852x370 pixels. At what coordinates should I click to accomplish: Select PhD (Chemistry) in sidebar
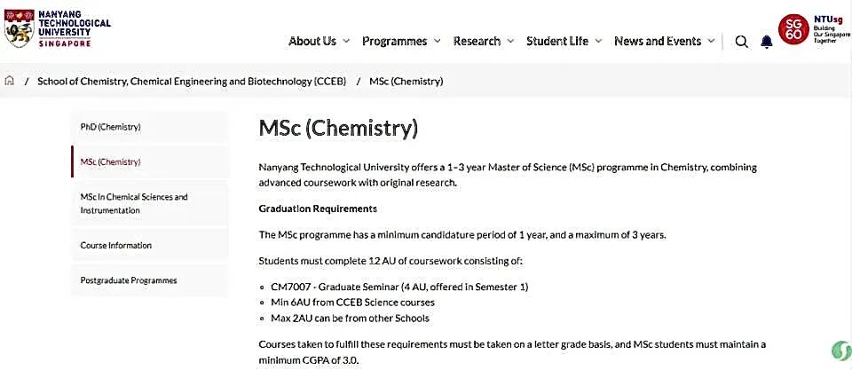pyautogui.click(x=111, y=127)
